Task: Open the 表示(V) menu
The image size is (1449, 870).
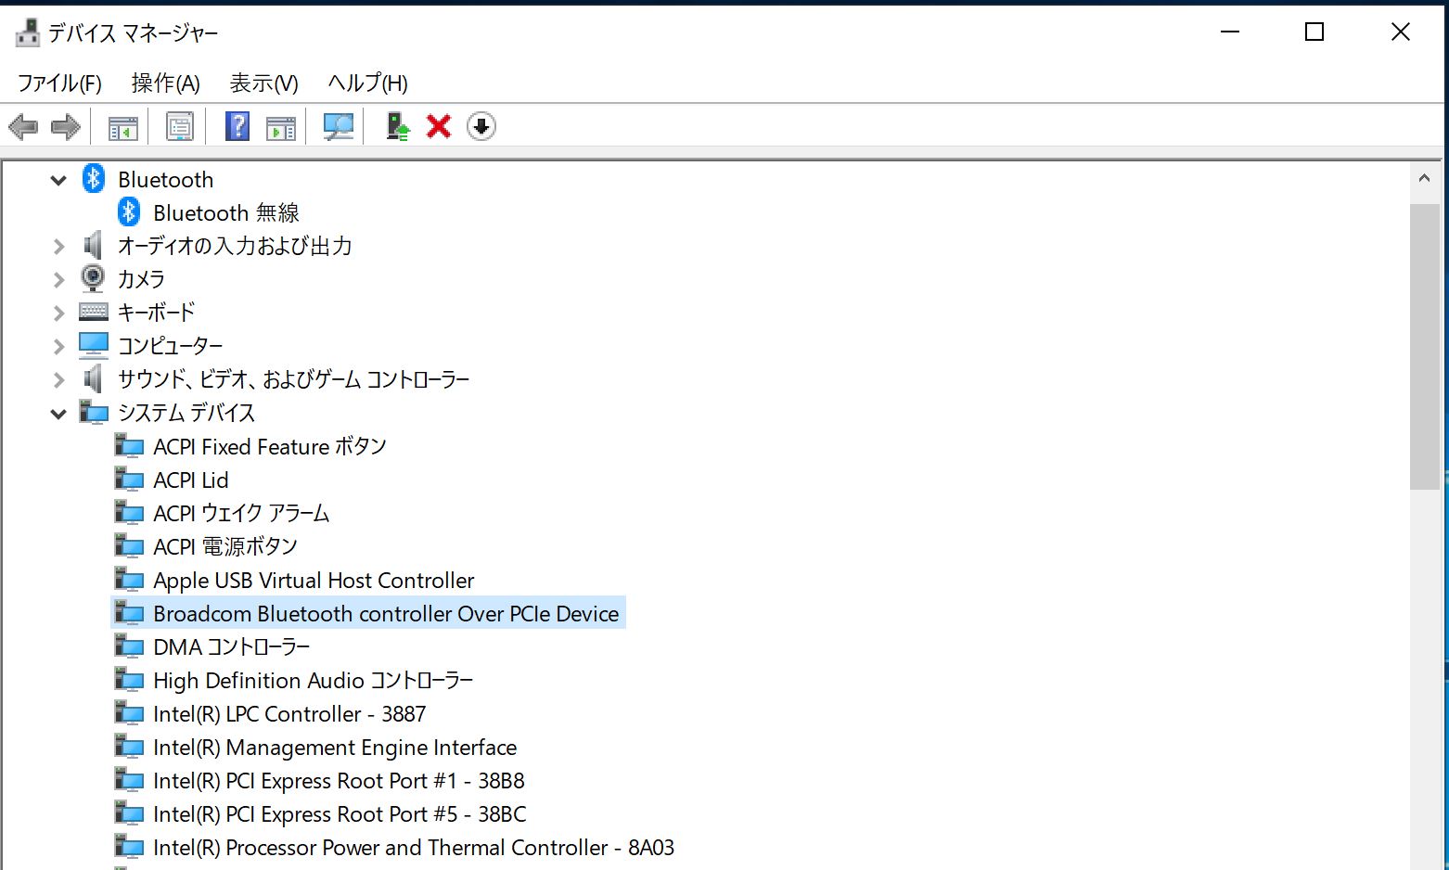Action: point(264,83)
